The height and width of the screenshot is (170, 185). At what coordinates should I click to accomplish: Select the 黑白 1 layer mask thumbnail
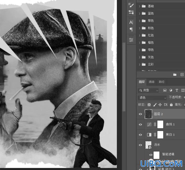160,134
